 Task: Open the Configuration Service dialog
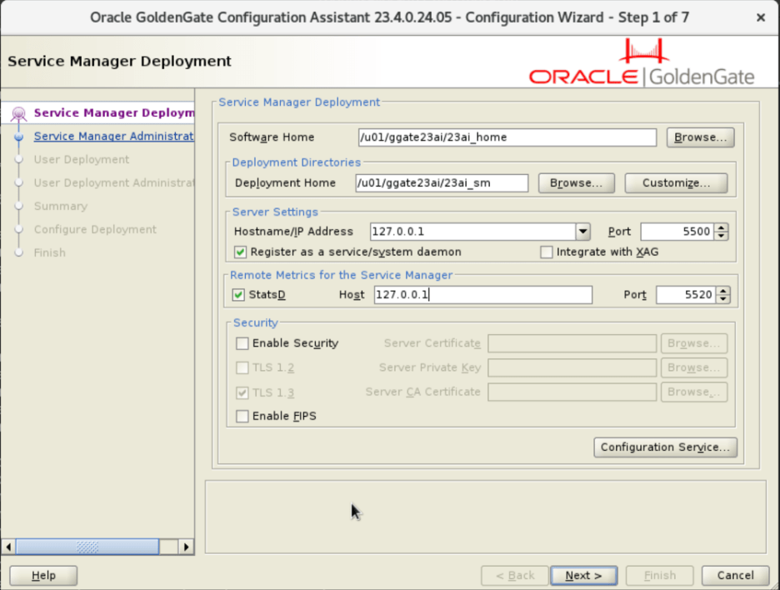(x=665, y=447)
